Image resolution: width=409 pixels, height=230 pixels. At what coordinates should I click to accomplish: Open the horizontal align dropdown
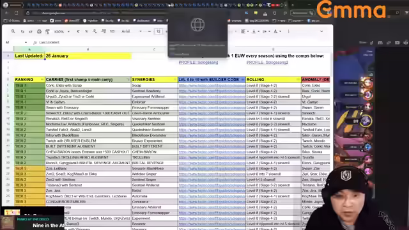click(x=244, y=31)
